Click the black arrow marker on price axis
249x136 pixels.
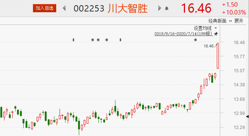click(248, 117)
